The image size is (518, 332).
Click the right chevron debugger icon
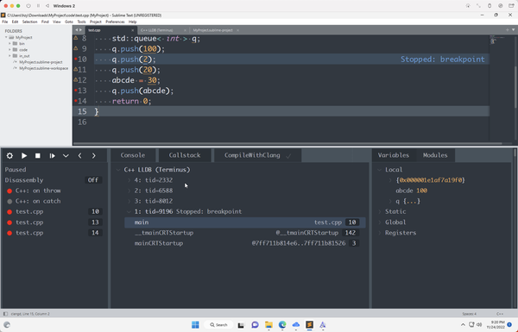click(94, 155)
